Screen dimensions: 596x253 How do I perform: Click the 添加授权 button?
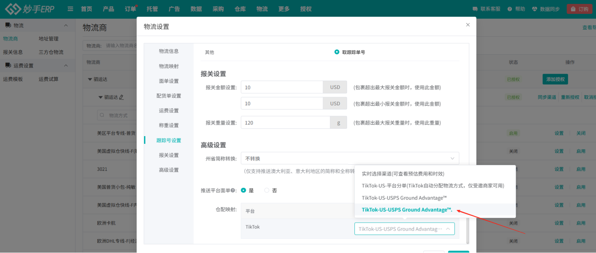coord(555,79)
